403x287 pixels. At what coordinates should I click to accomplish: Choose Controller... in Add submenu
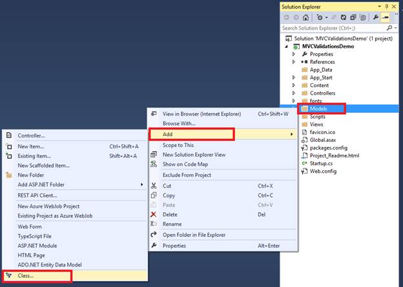click(75, 135)
